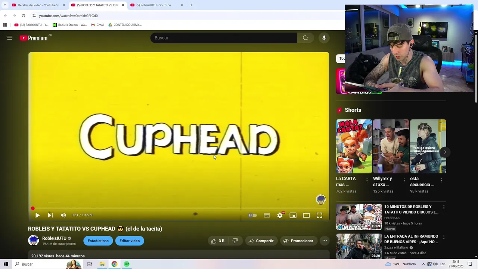Screen dimensions: 478x269
Task: Start voice search with microphone icon
Action: (x=324, y=38)
